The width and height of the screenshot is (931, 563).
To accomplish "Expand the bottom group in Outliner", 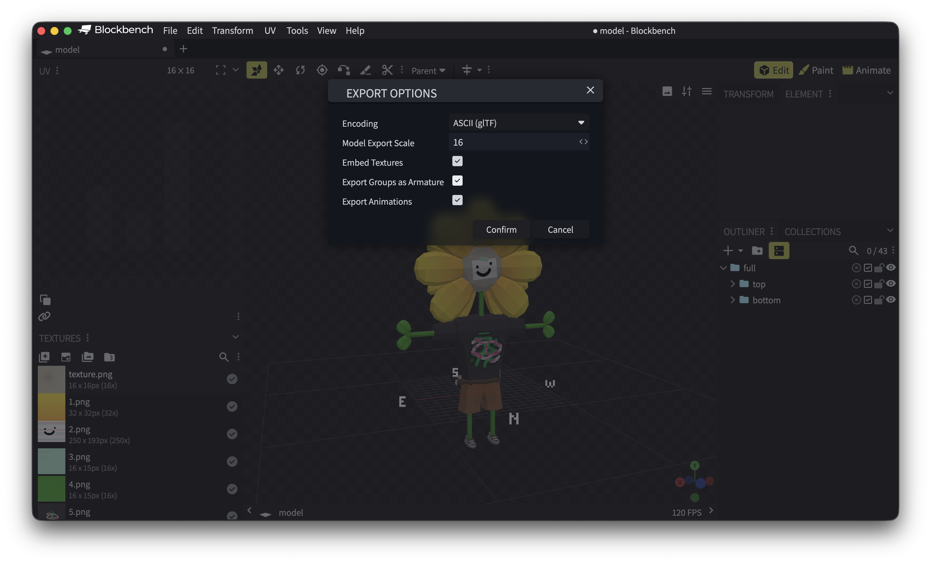I will pos(733,300).
